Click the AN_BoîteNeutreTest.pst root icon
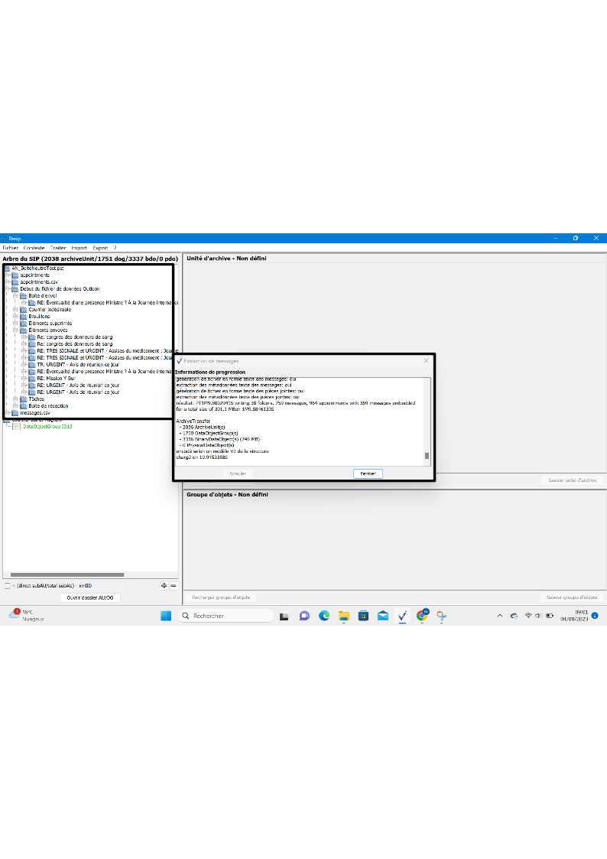This screenshot has width=607, height=859. pyautogui.click(x=8, y=268)
